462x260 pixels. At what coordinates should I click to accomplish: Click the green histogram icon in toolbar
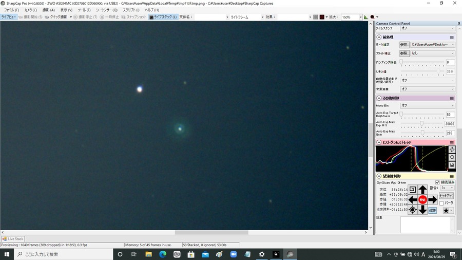click(x=366, y=17)
